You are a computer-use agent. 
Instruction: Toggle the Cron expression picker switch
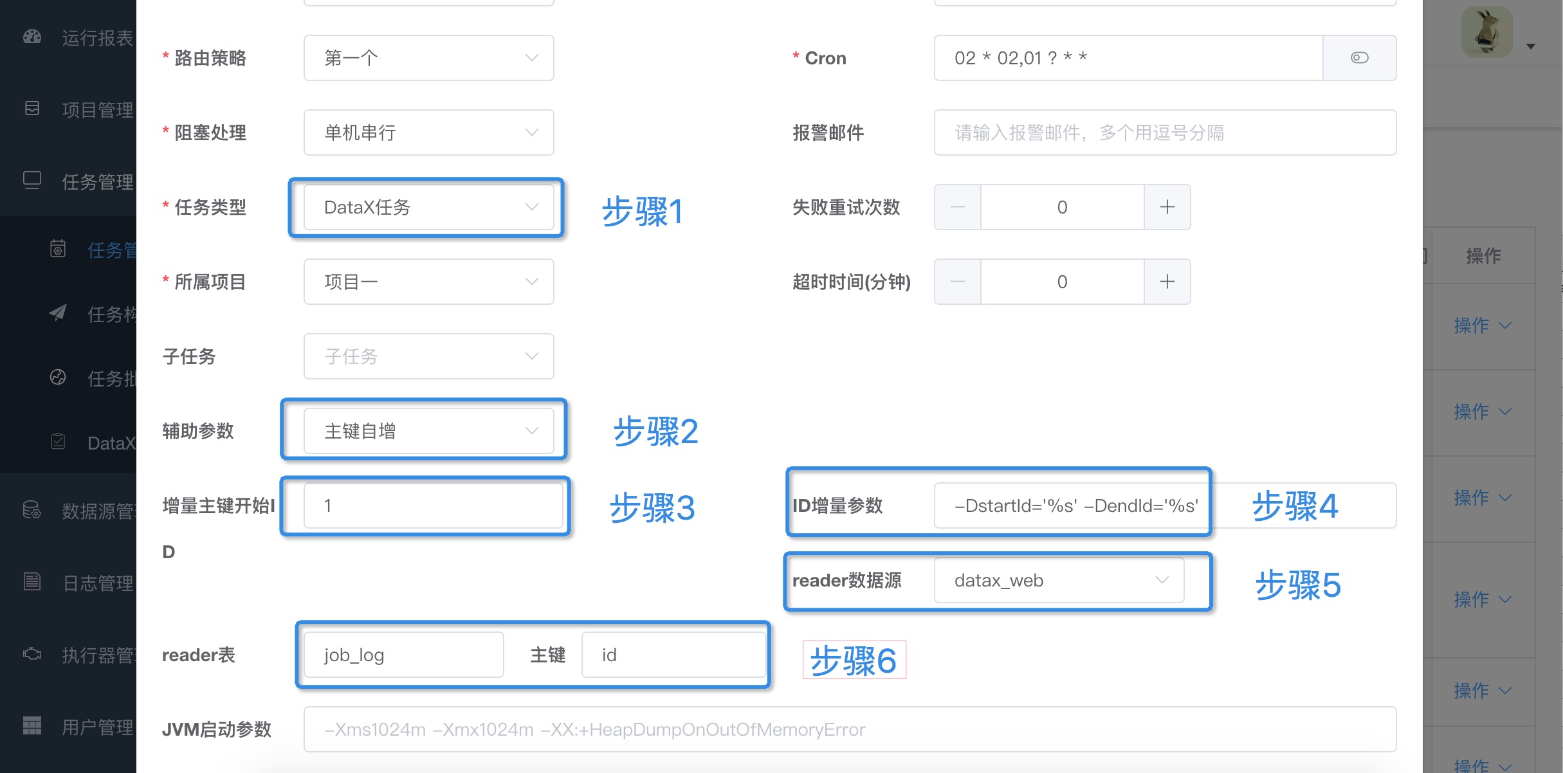point(1359,58)
